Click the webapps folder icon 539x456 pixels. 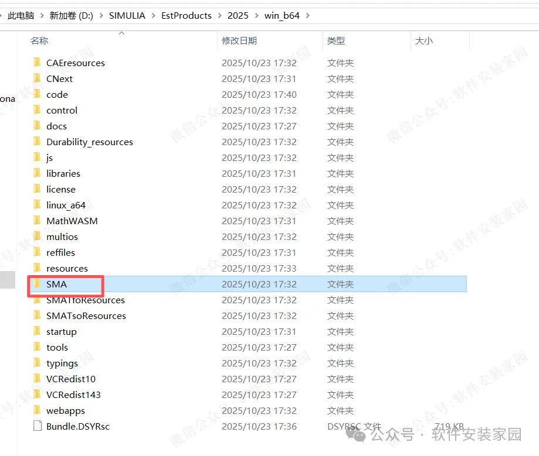pos(37,410)
